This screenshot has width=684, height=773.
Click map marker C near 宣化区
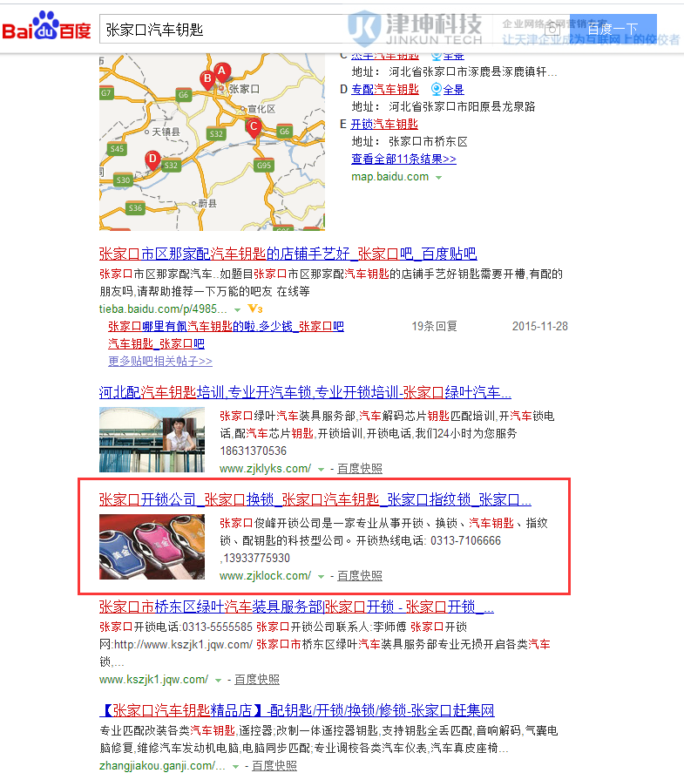click(254, 127)
